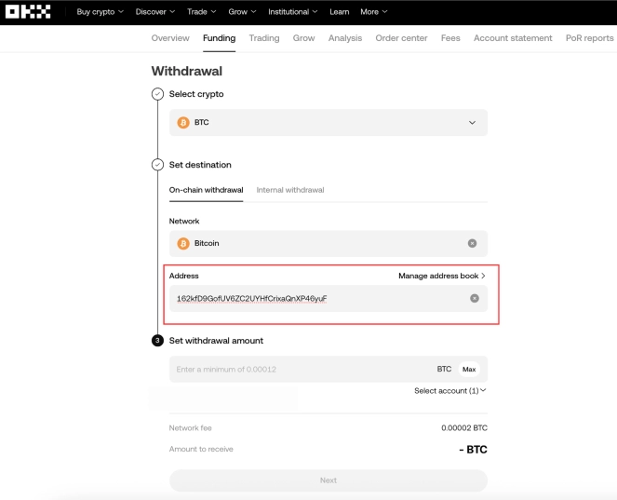The width and height of the screenshot is (617, 500).
Task: Click the Next button
Action: coord(328,480)
